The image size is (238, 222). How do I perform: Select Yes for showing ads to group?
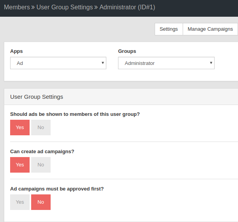[x=20, y=128]
